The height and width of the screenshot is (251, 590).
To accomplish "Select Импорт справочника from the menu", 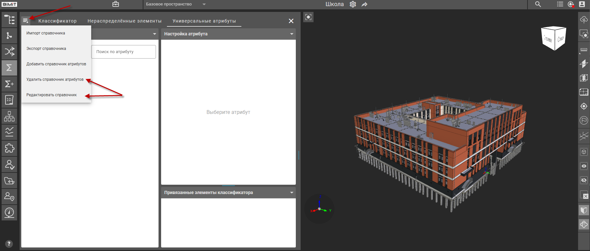I will point(46,33).
